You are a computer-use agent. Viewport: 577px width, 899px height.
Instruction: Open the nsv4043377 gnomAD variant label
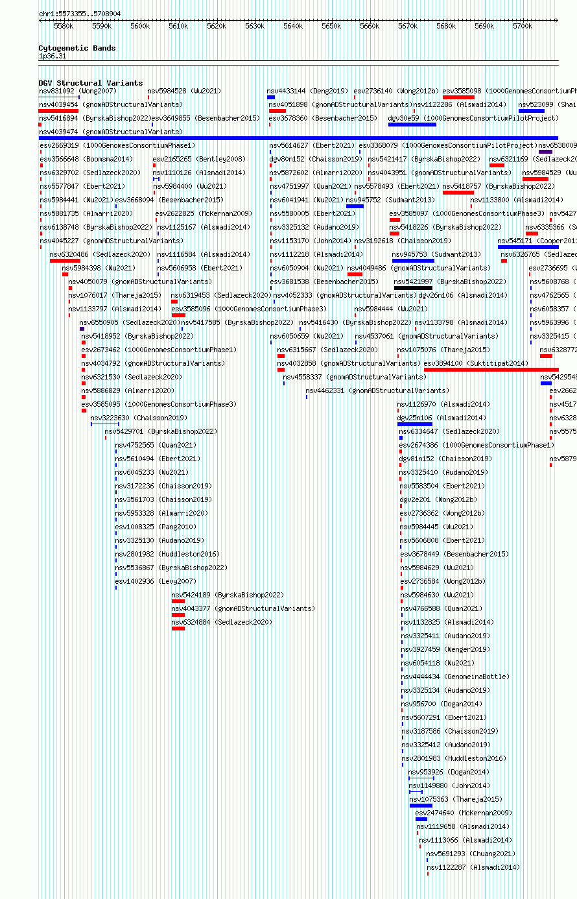point(243,609)
